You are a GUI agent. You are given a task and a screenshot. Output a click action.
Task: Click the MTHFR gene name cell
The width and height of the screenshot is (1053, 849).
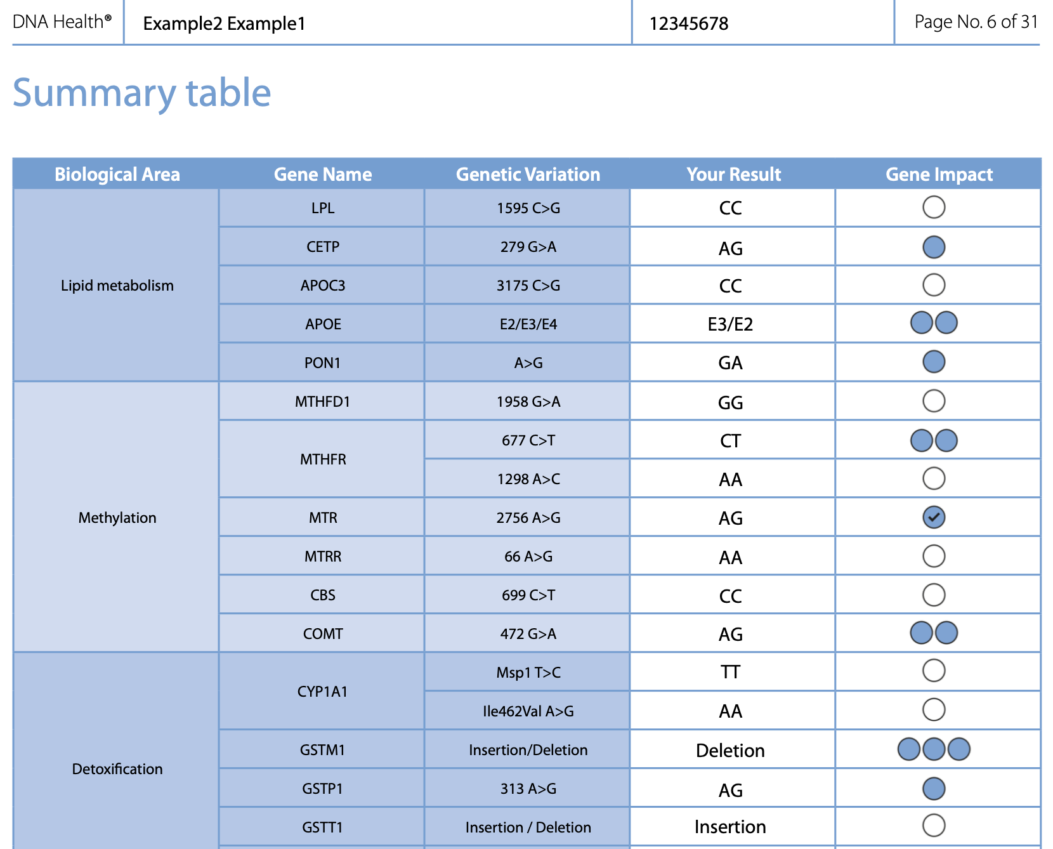pos(323,459)
